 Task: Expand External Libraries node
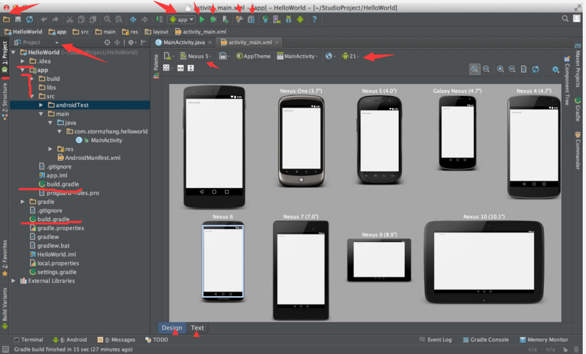pos(13,280)
